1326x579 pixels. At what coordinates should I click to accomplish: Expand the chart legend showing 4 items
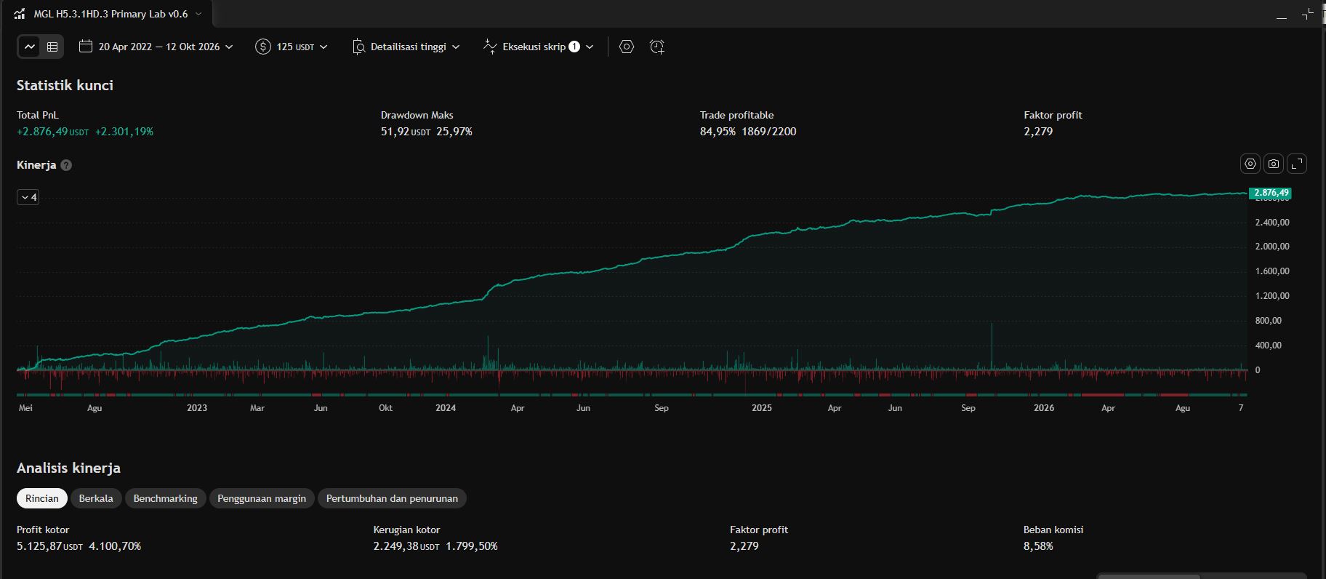coord(28,197)
